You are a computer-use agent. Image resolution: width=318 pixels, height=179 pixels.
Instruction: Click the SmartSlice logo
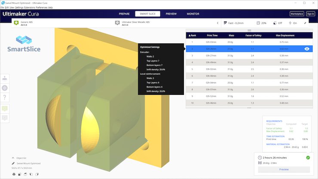point(24,44)
